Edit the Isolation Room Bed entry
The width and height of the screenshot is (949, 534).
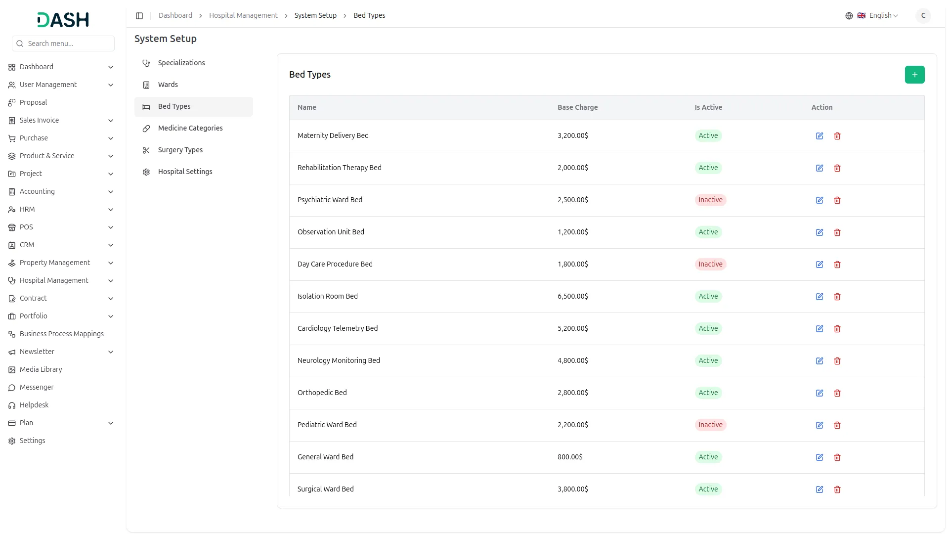pyautogui.click(x=819, y=297)
